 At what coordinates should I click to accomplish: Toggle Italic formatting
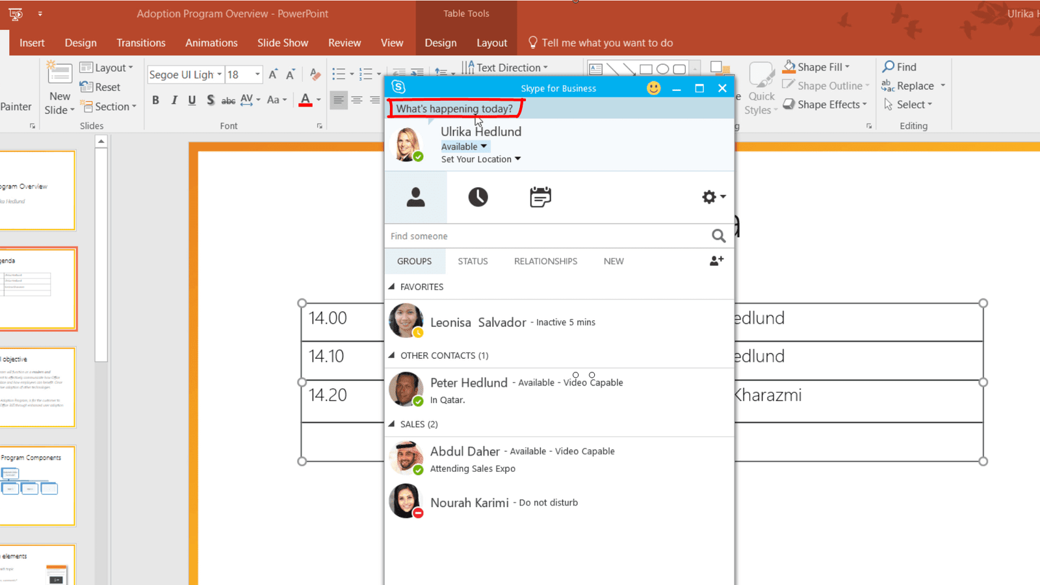coord(174,100)
